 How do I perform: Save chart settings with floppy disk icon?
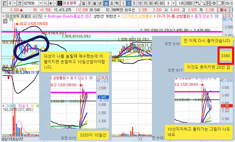click(x=208, y=3)
